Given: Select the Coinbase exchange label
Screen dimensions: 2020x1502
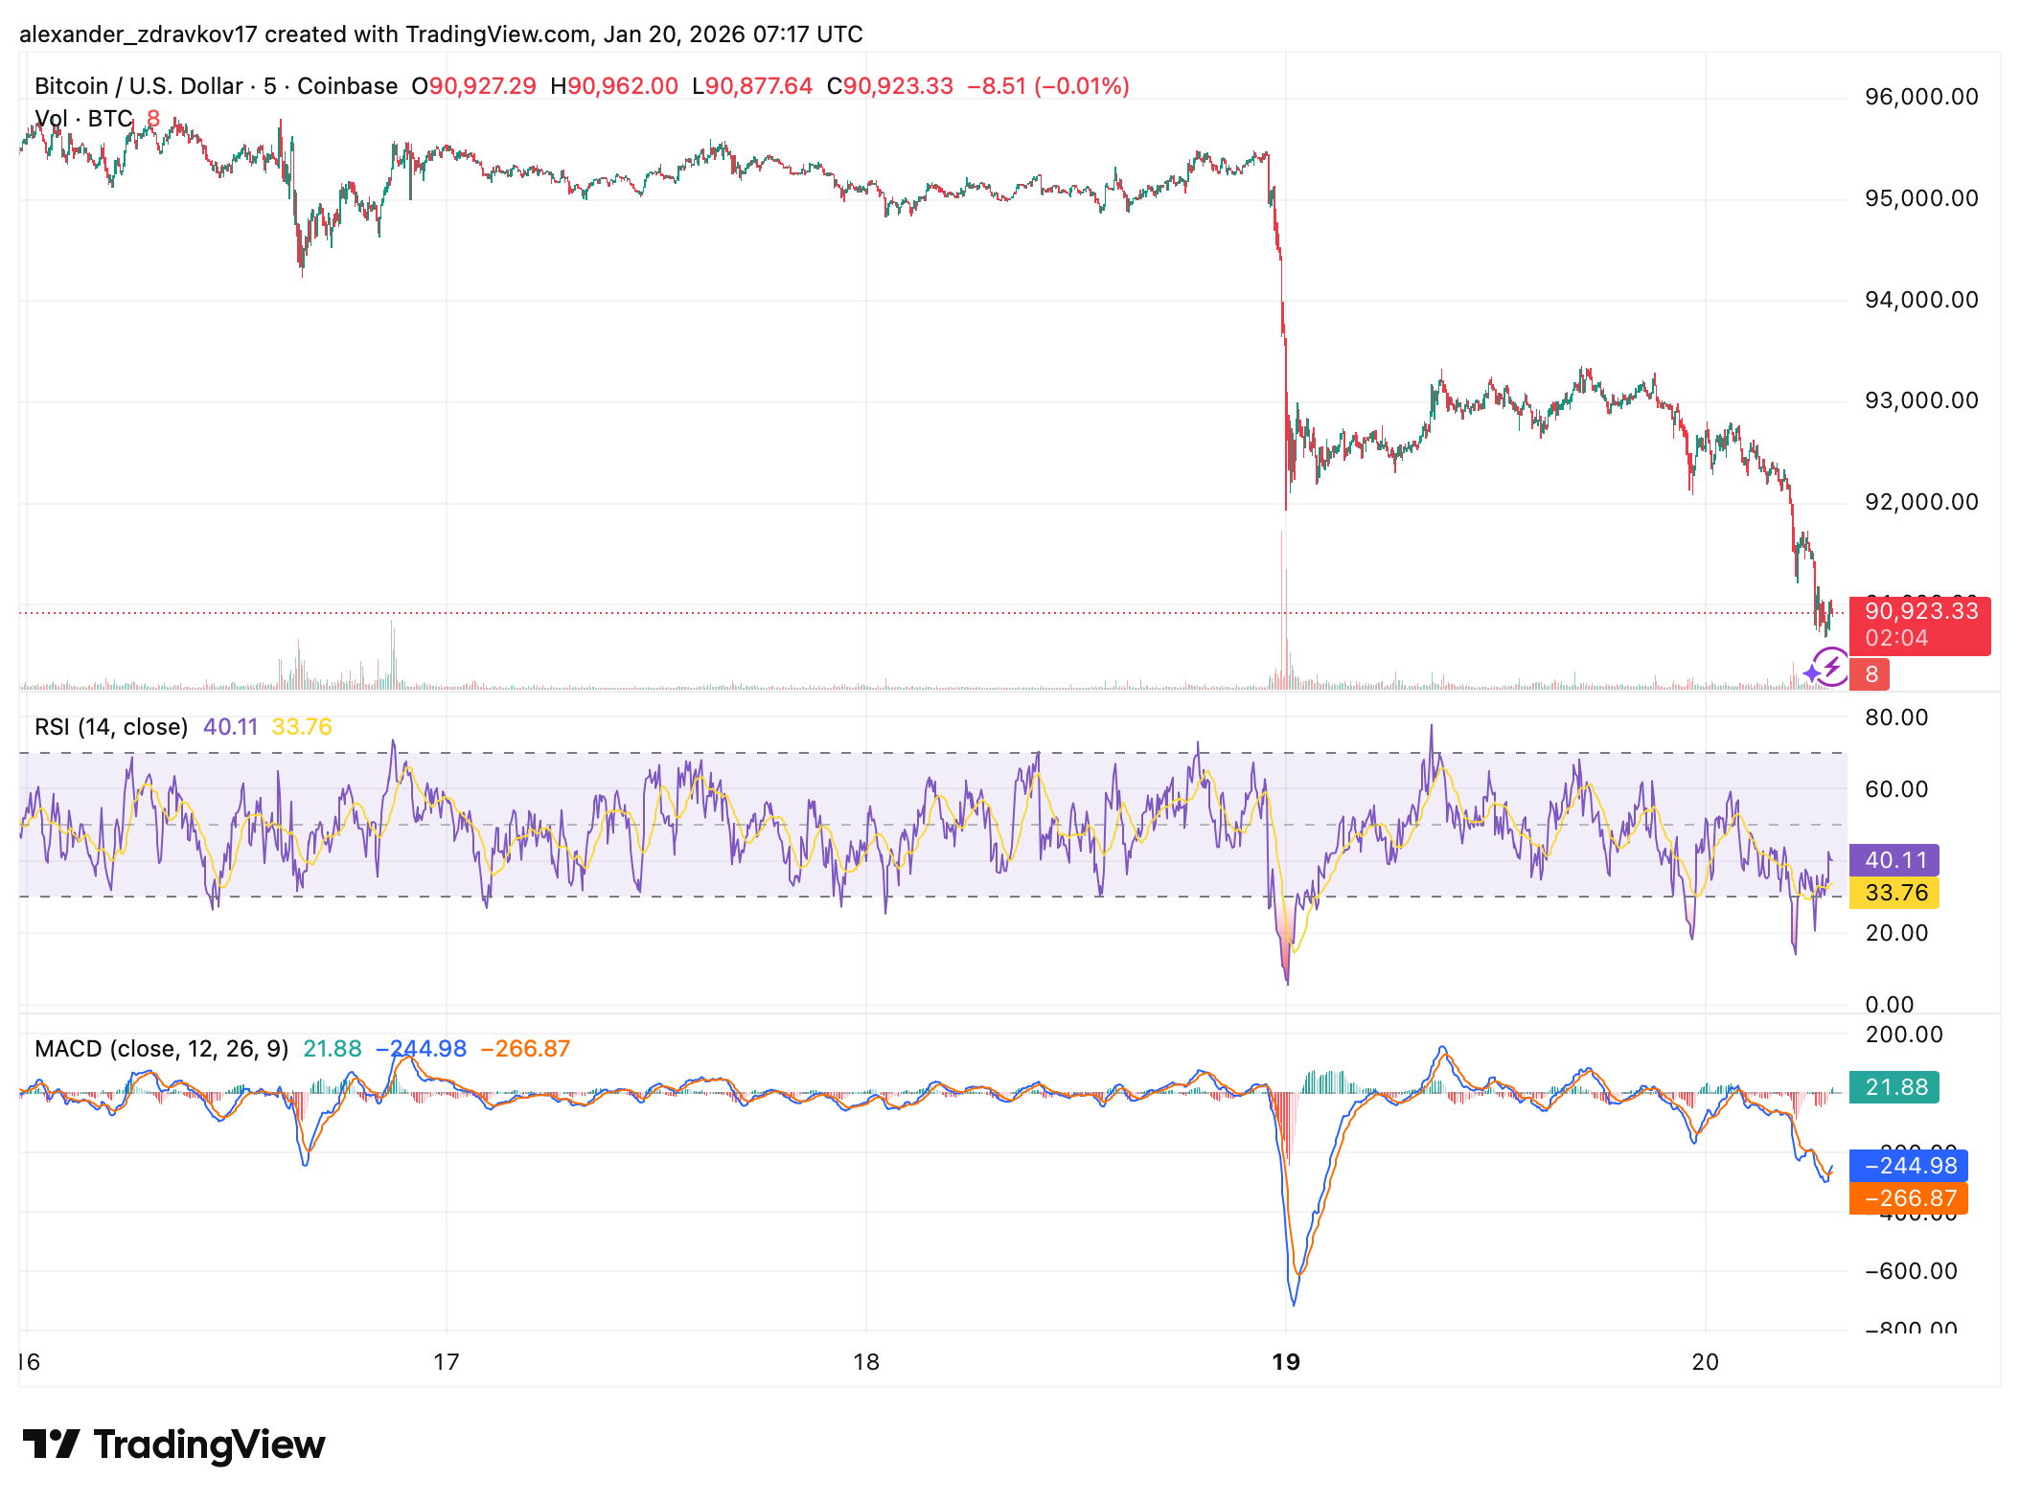Looking at the screenshot, I should pyautogui.click(x=346, y=85).
